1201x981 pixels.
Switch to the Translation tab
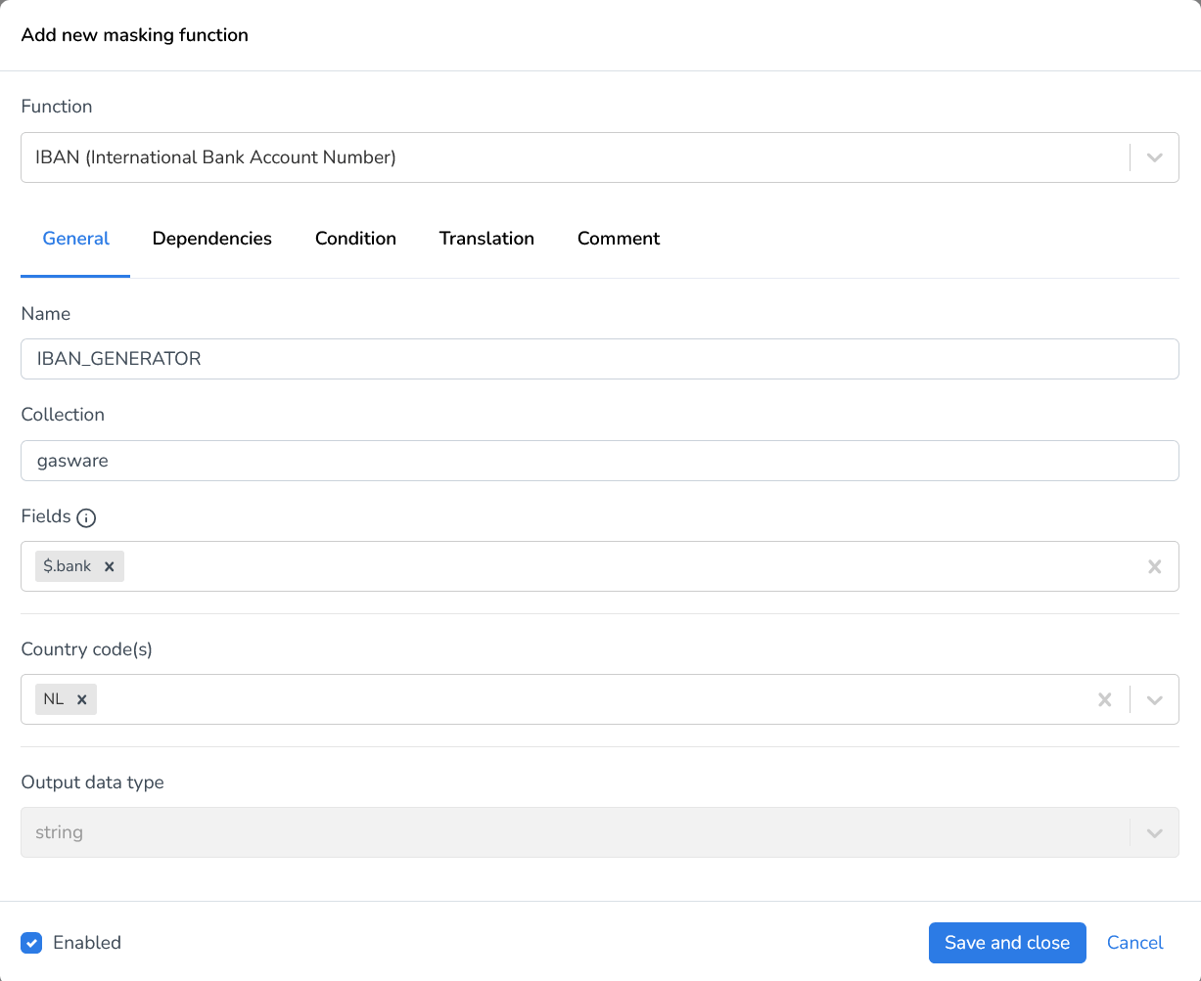pos(486,239)
